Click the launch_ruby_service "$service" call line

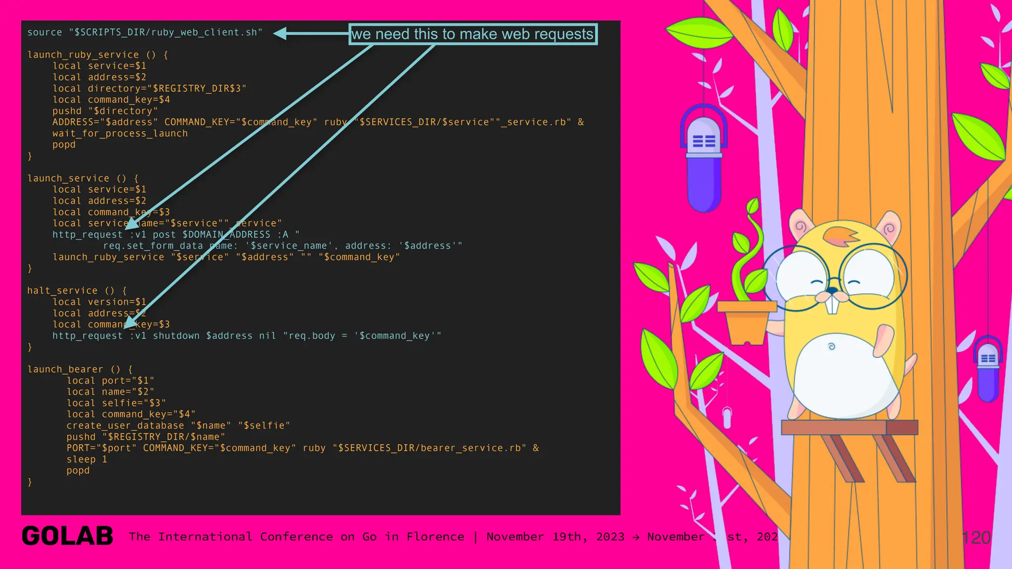click(226, 257)
